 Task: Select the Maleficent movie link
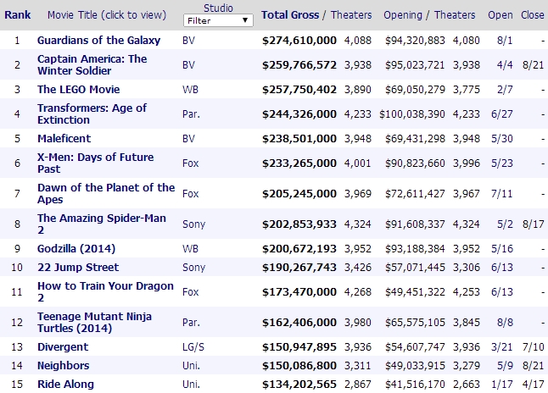64,138
